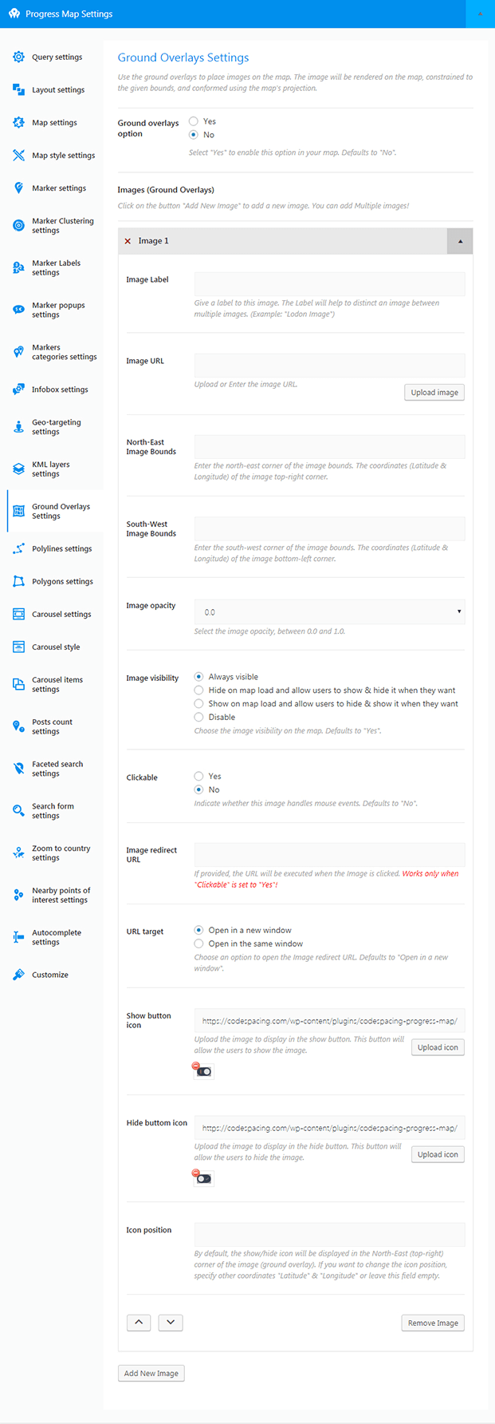The height and width of the screenshot is (1424, 495).
Task: Move Image 1 down with arrow button
Action: click(171, 1323)
